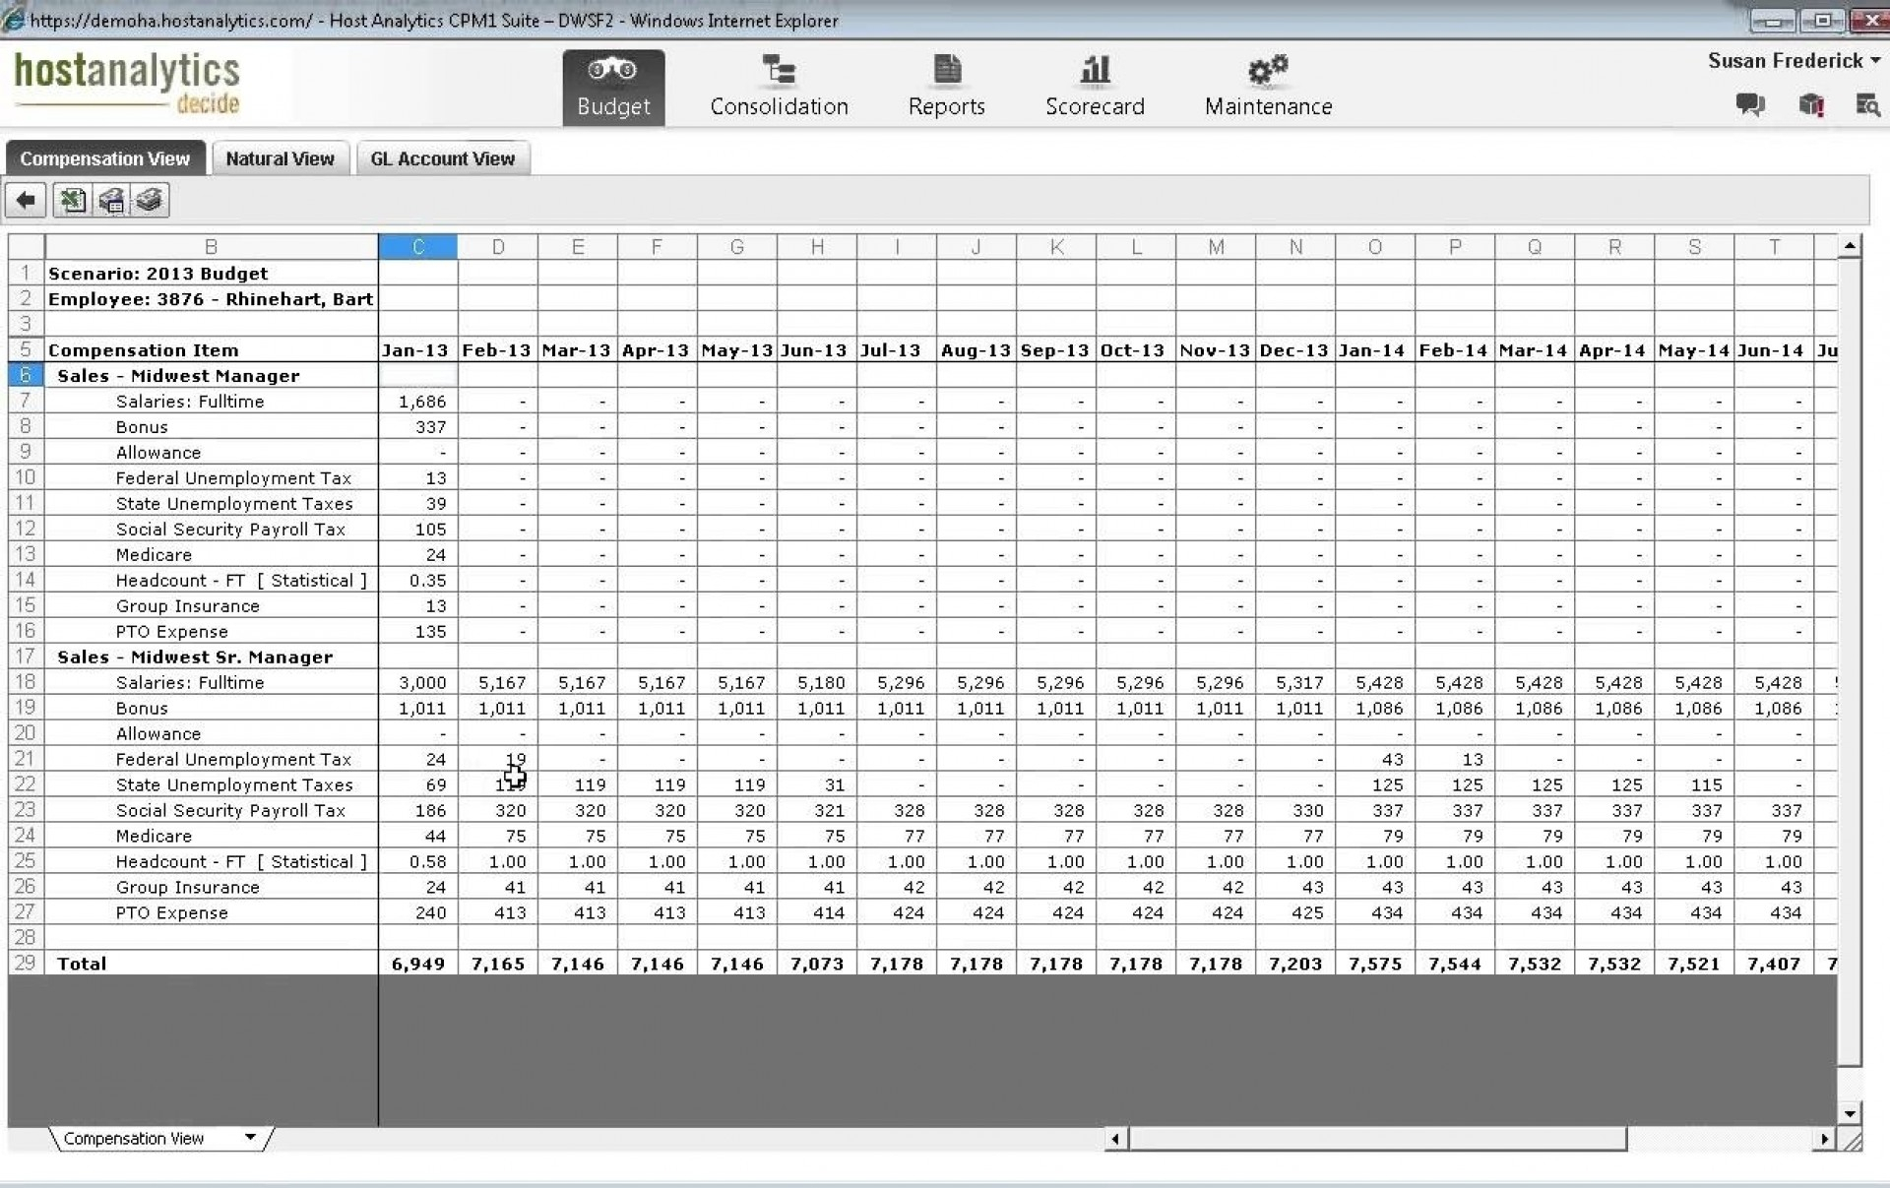Open the Consolidation module
The width and height of the screenshot is (1890, 1188).
tap(779, 84)
